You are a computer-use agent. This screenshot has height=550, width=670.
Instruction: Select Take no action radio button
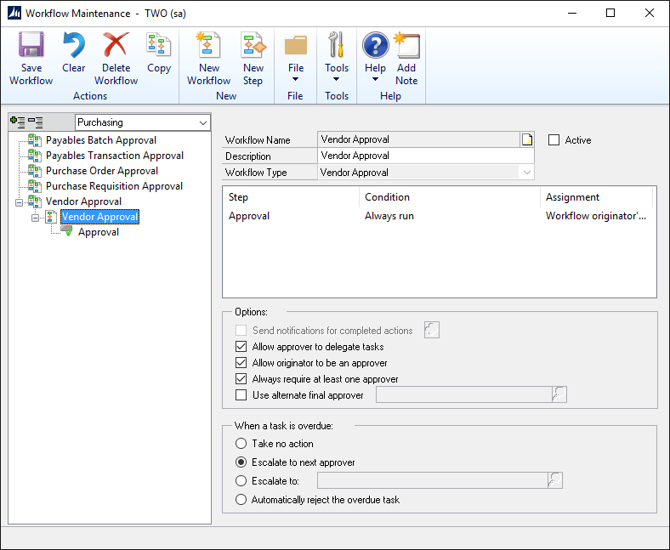pos(241,444)
